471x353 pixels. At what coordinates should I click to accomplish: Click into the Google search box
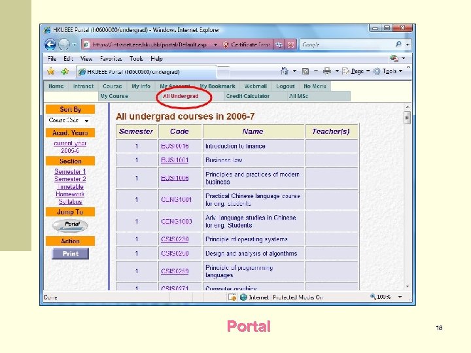347,44
